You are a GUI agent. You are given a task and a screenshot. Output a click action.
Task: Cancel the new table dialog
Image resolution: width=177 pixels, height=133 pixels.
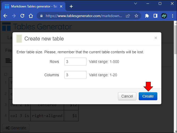coord(127,96)
